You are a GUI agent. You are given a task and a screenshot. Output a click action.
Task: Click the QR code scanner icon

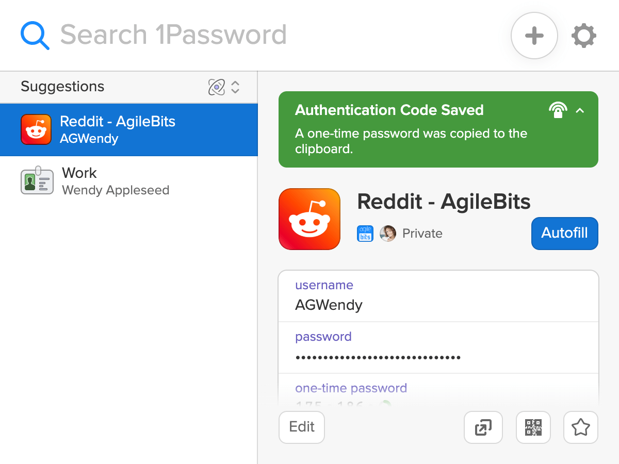(533, 427)
